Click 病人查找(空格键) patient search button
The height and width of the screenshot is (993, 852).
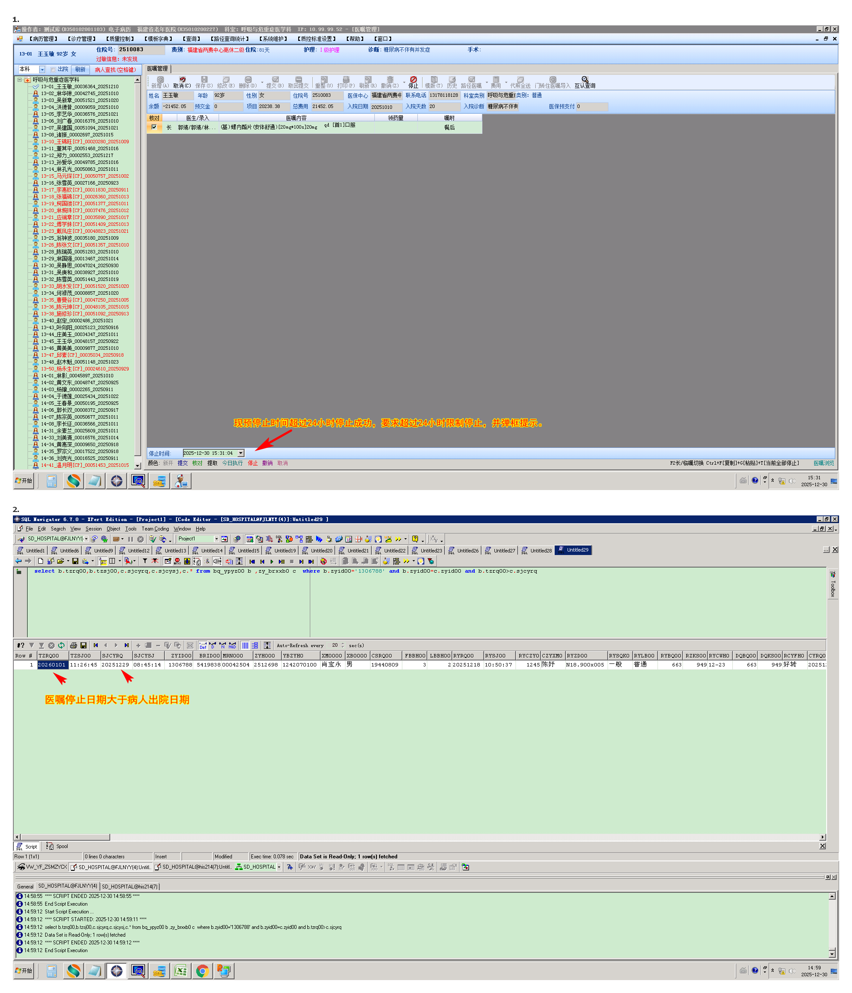115,70
